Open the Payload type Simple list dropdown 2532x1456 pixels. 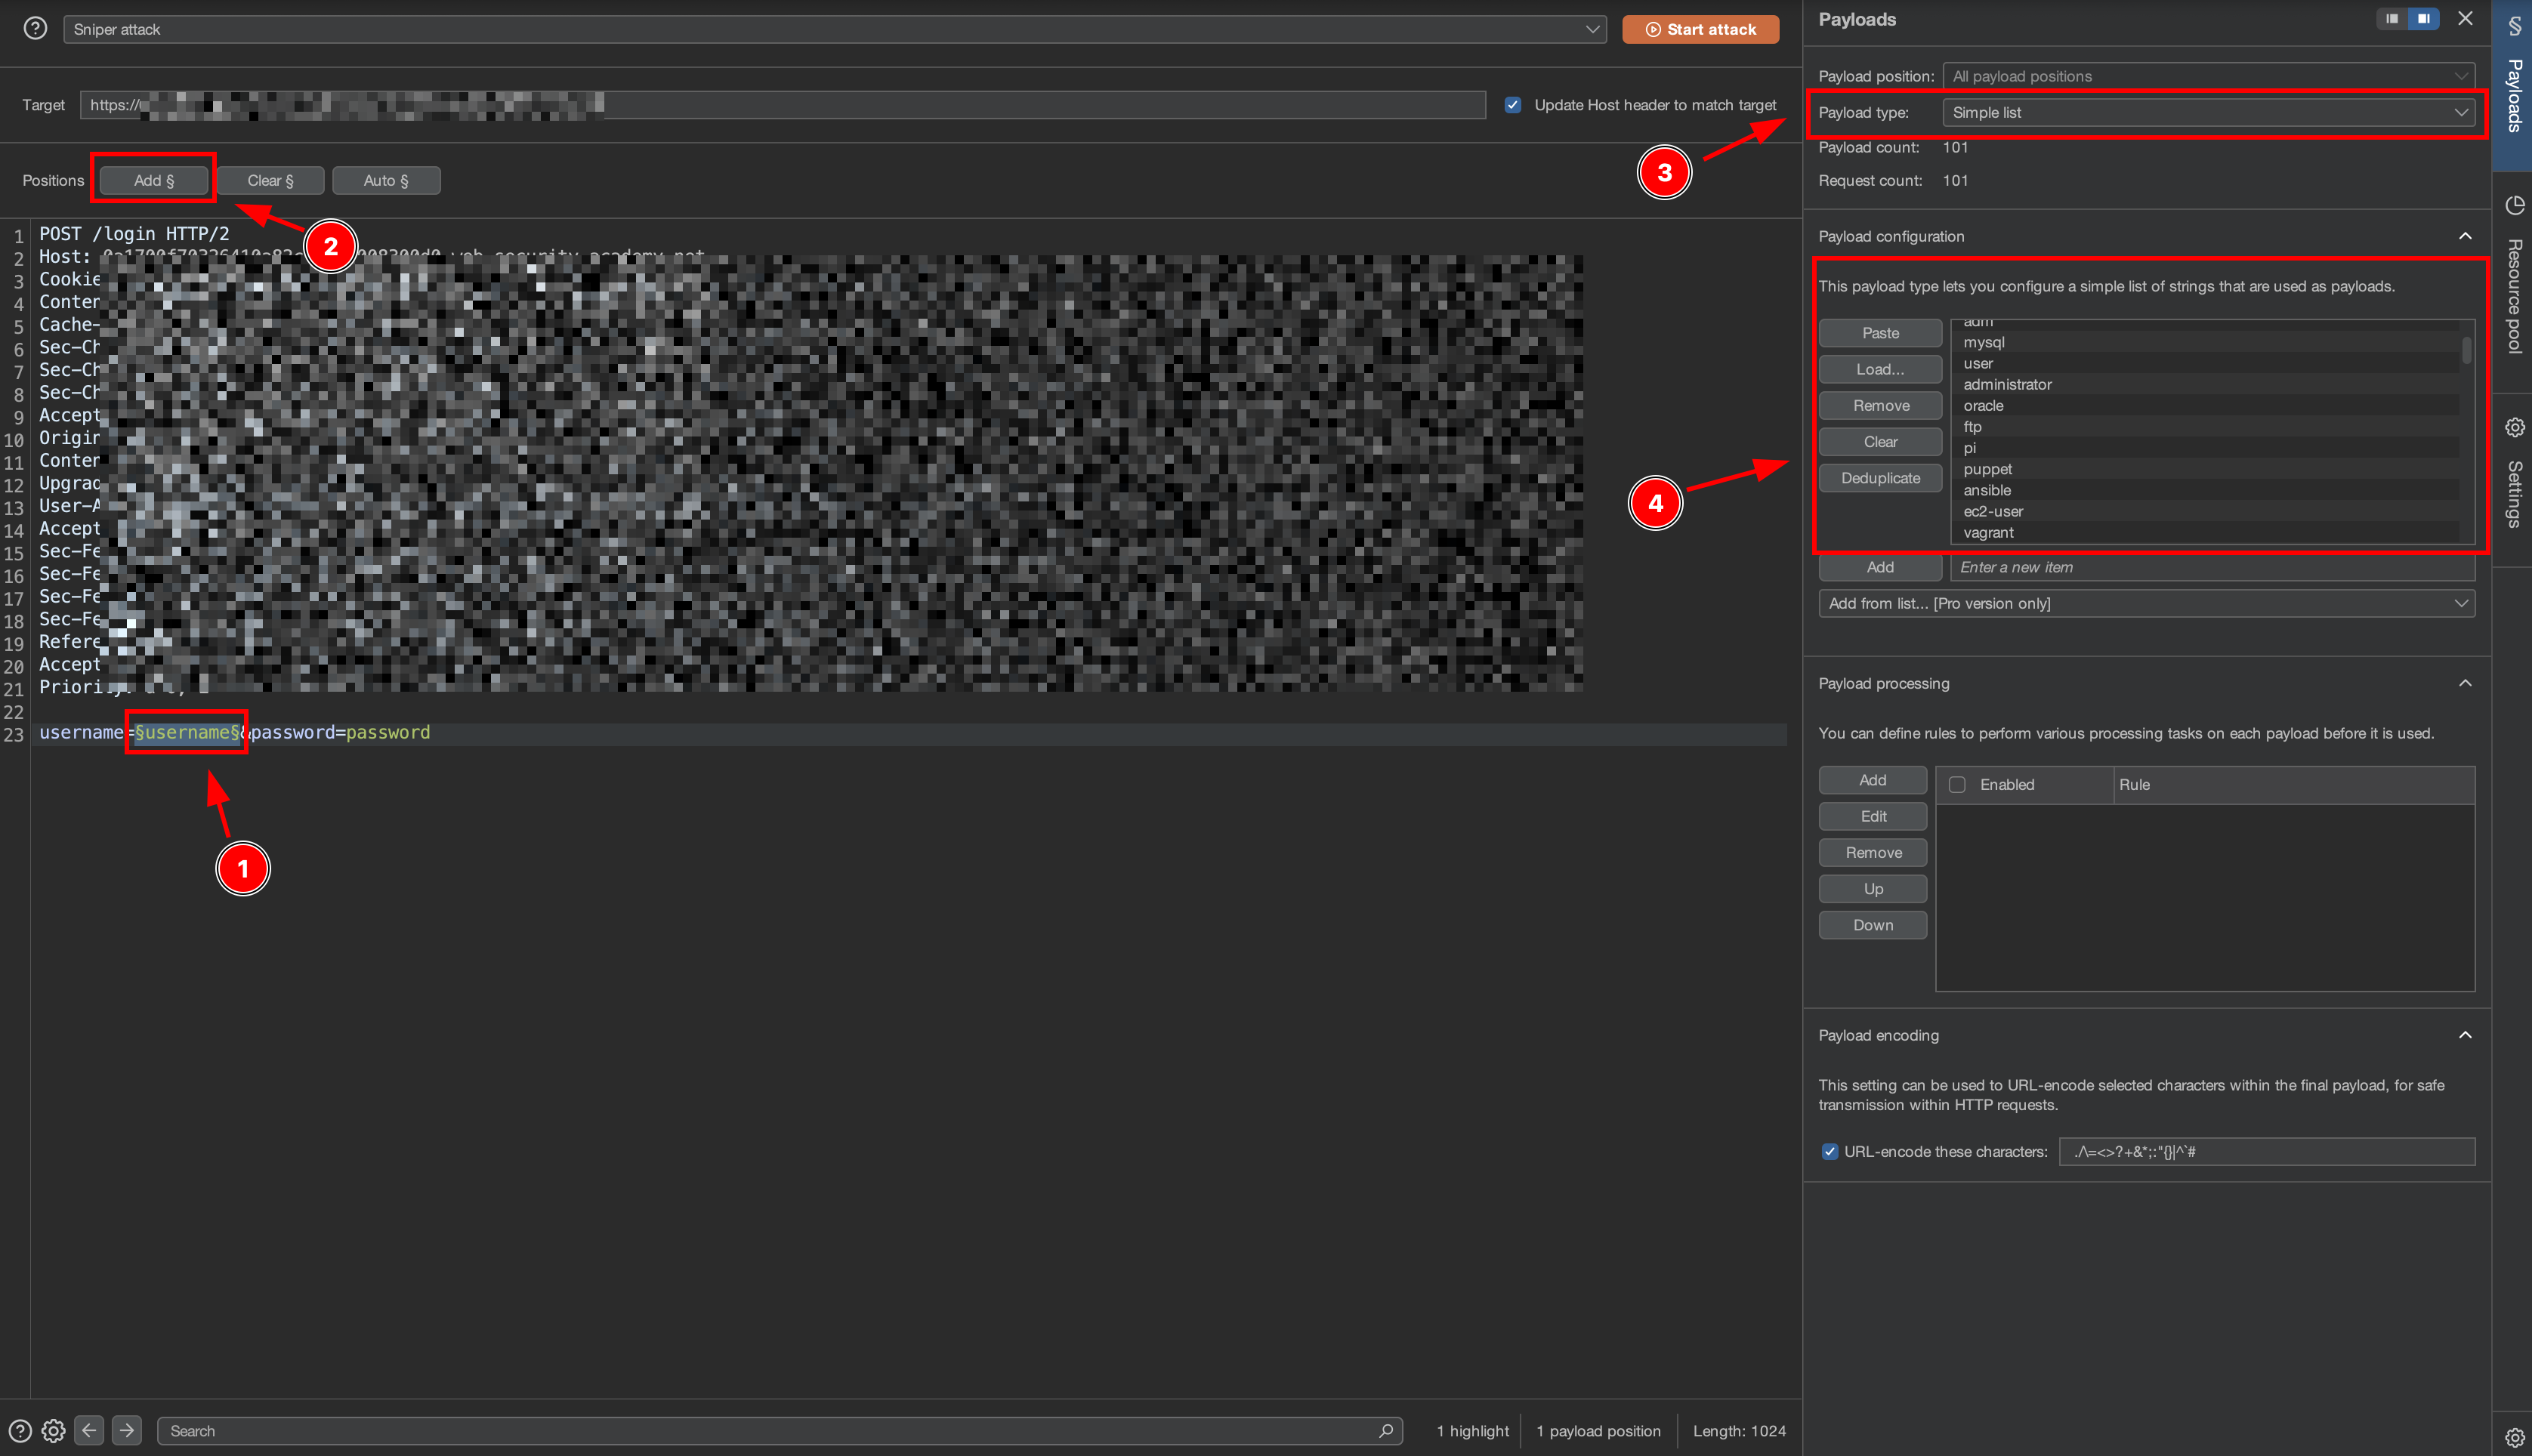pyautogui.click(x=2208, y=113)
